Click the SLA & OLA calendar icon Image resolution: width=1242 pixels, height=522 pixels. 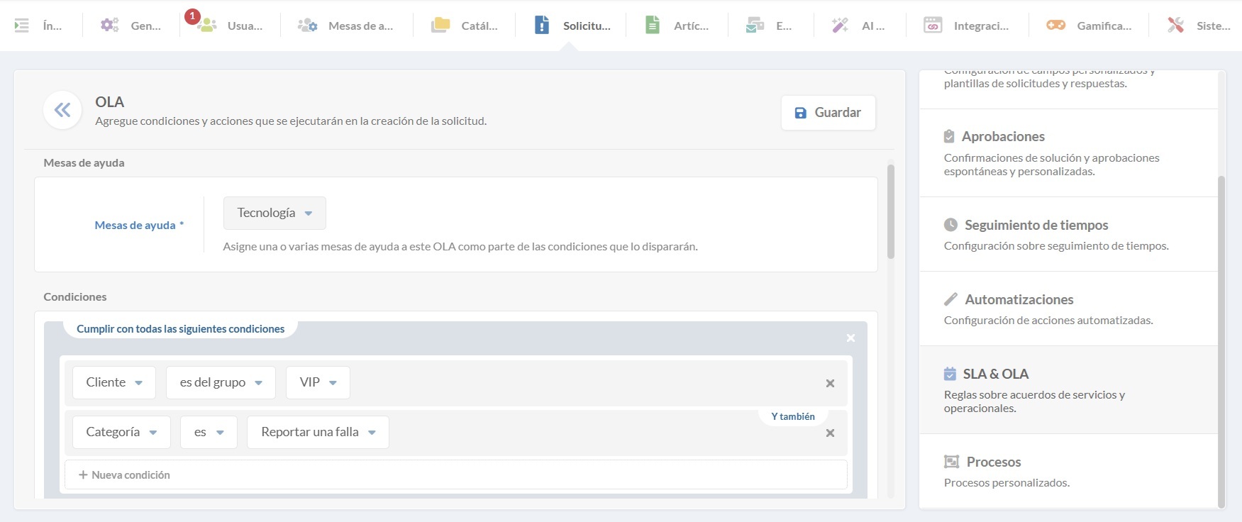(950, 374)
